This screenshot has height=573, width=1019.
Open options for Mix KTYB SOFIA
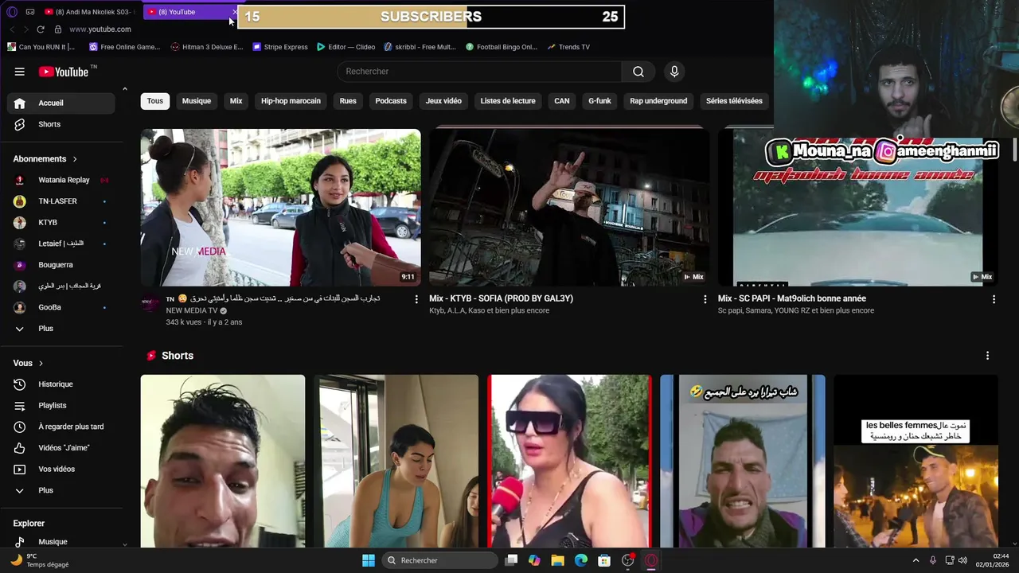705,299
